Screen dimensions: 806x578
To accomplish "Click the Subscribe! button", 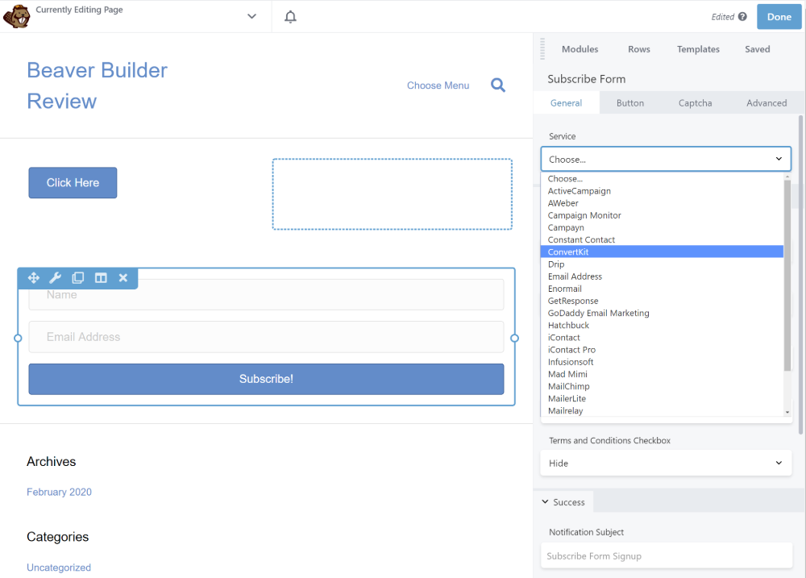I will pos(266,379).
